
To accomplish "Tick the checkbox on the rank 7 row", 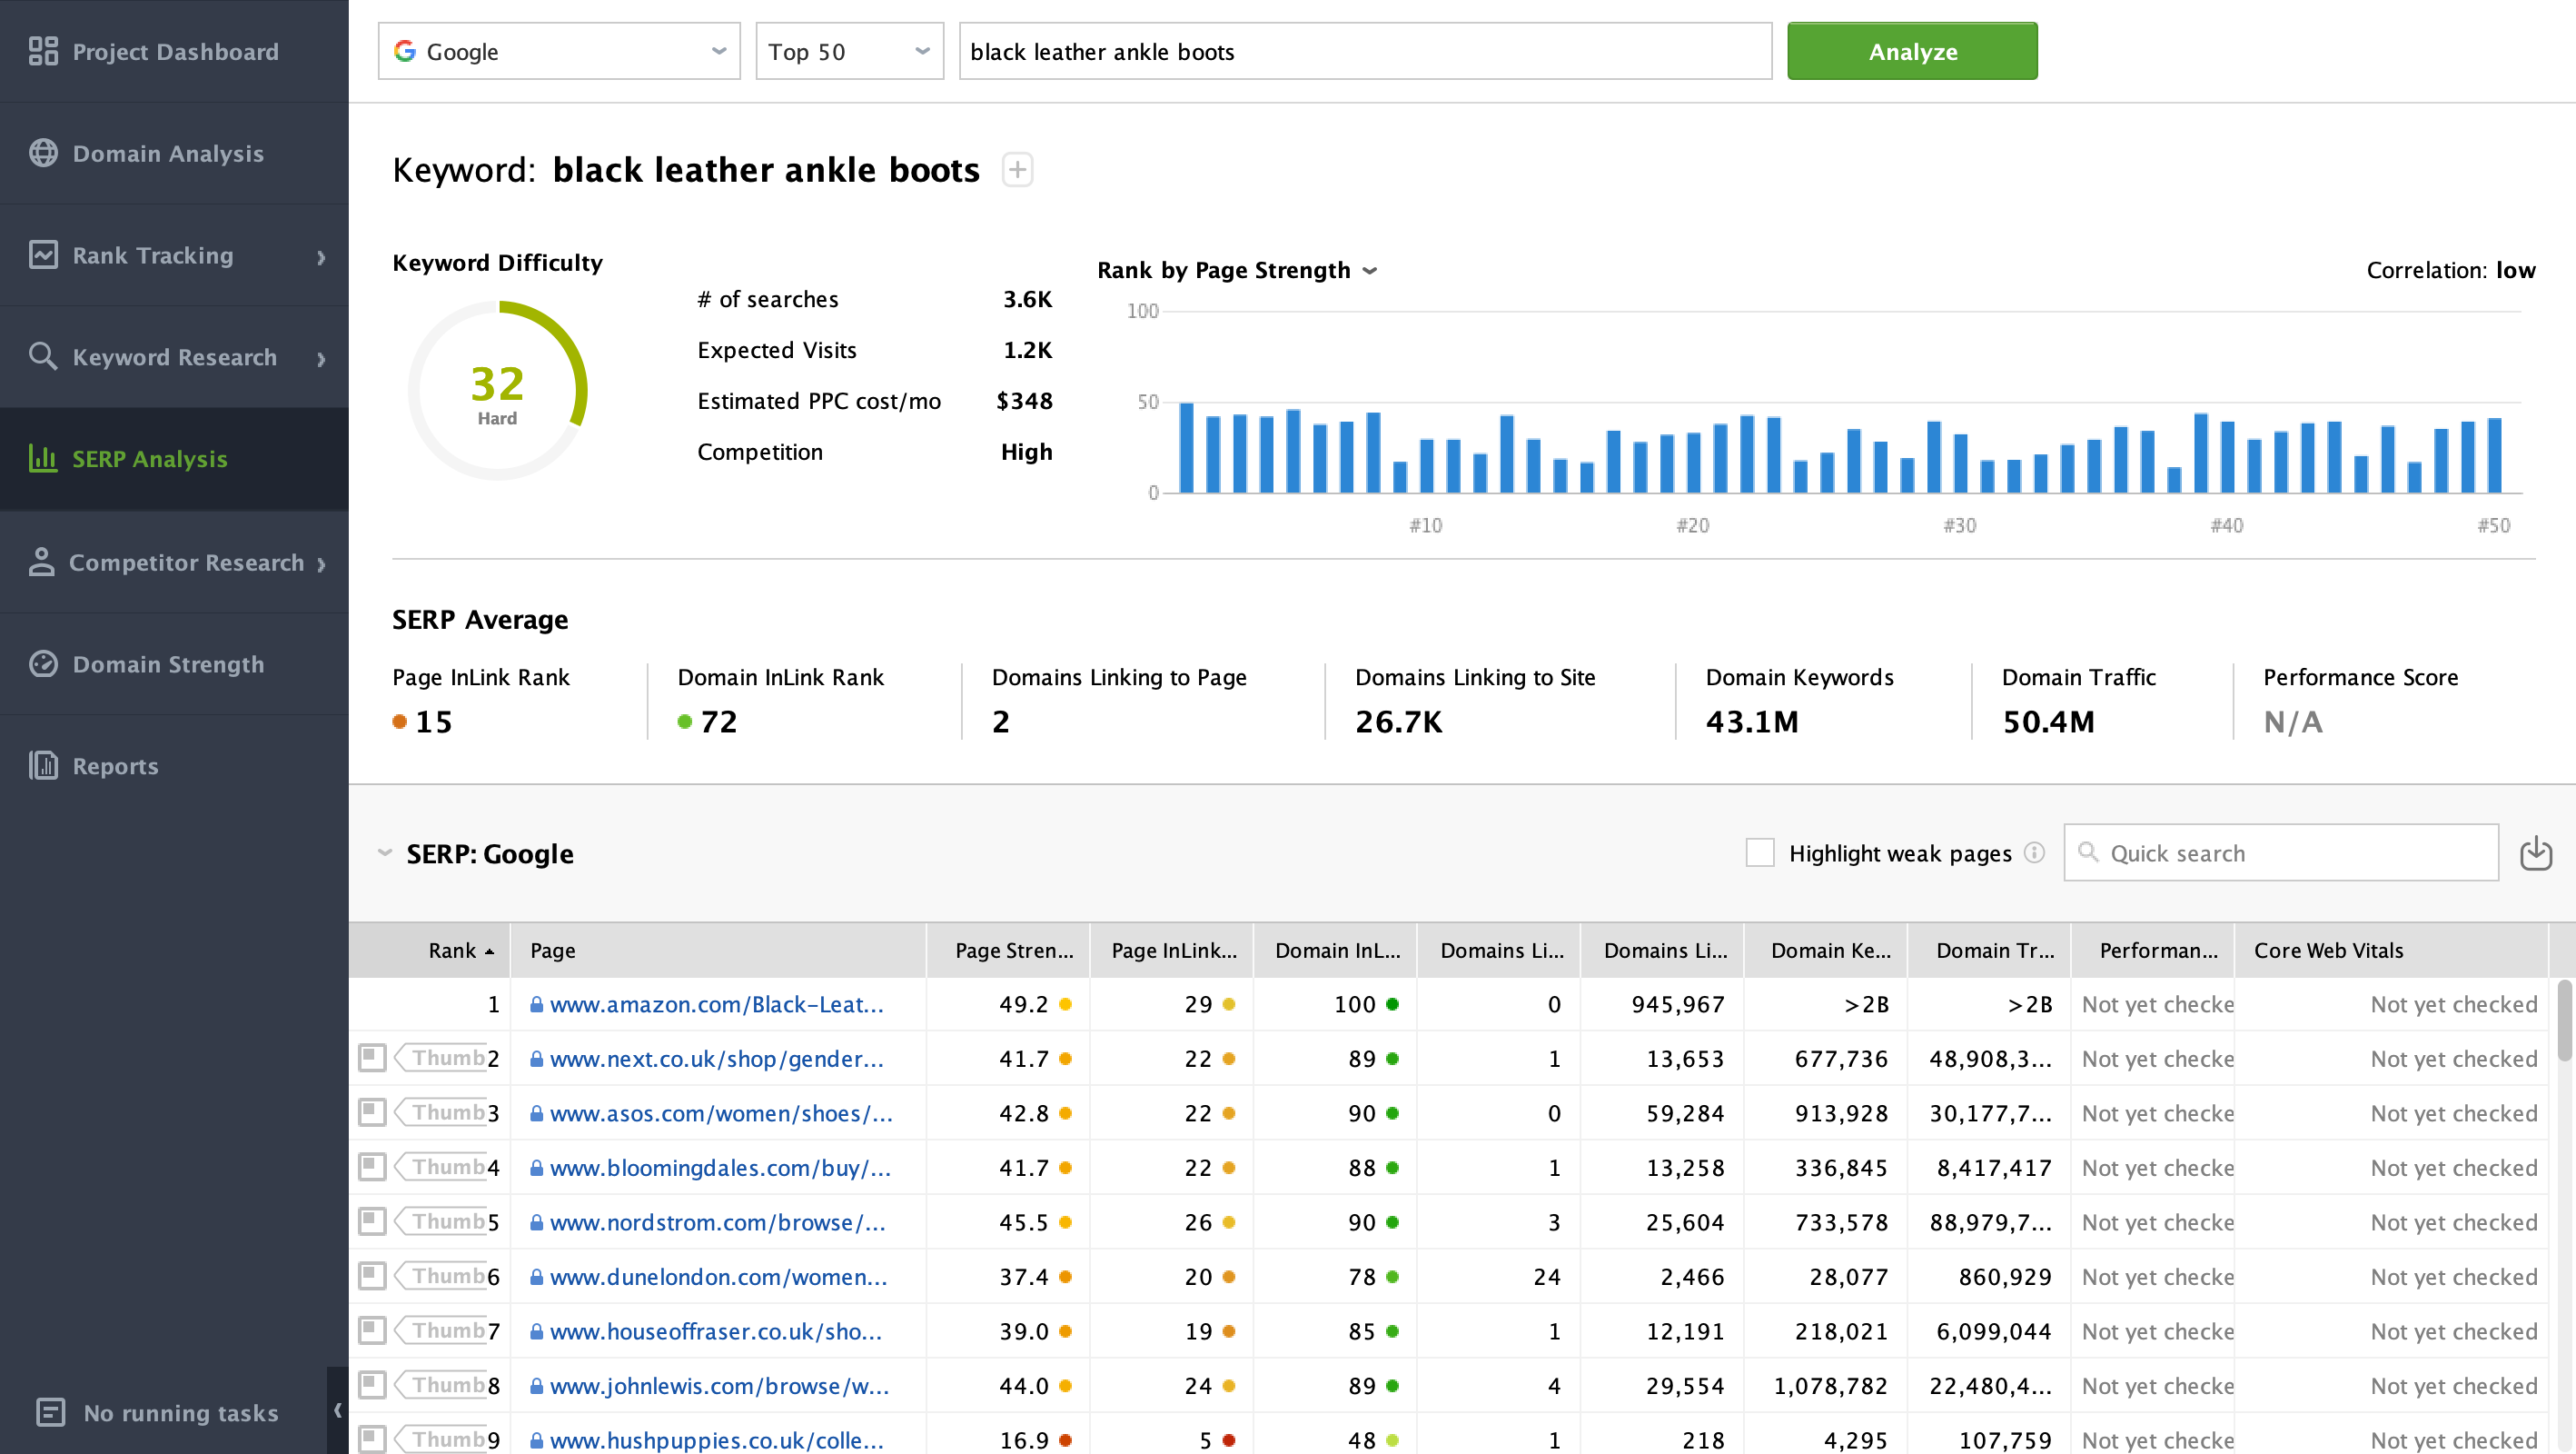I will point(372,1331).
